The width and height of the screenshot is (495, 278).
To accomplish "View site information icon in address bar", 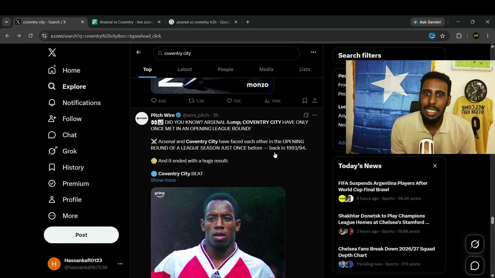I will coord(44,36).
